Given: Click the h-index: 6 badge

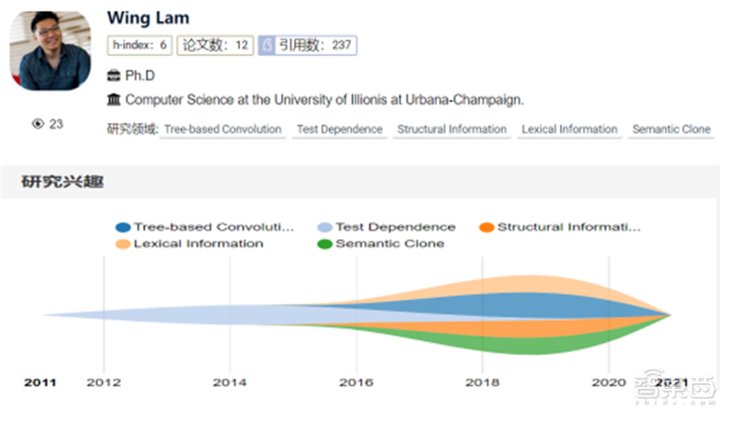Looking at the screenshot, I should 139,45.
